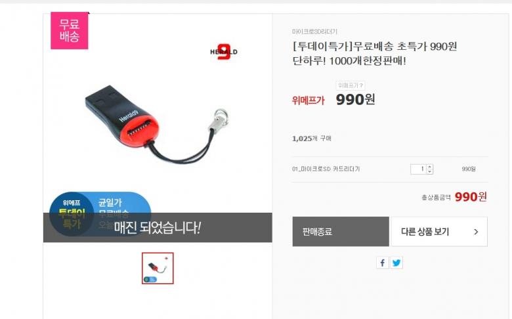
Task: Click the 판매종료 button
Action: 341,232
